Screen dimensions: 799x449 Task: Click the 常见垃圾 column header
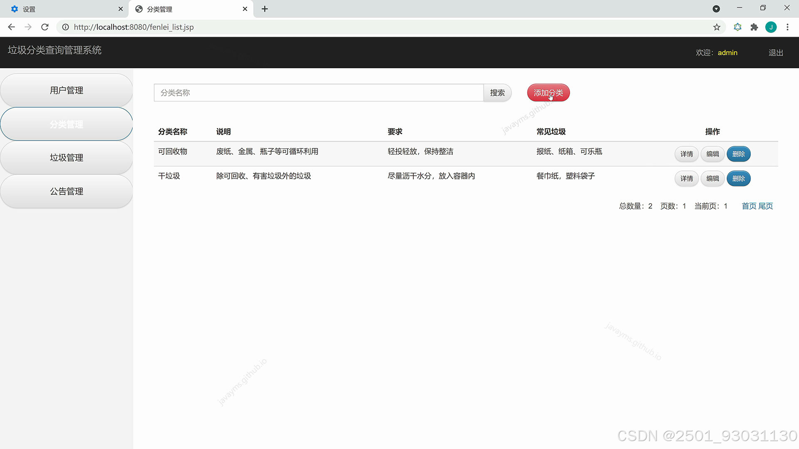click(x=551, y=132)
